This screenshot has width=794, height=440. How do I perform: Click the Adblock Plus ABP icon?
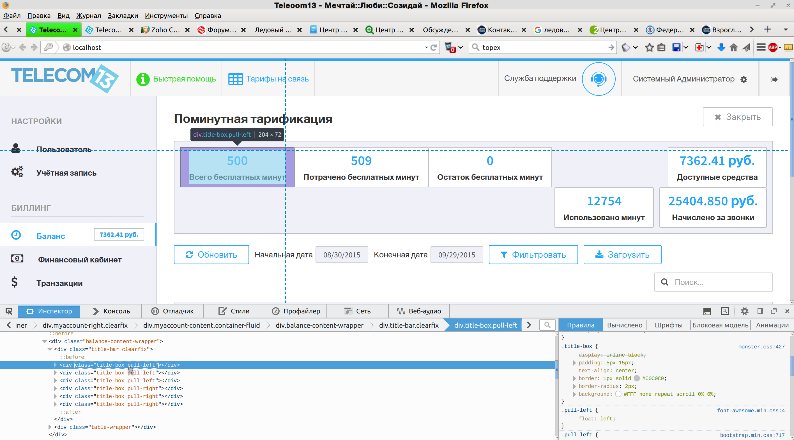[x=773, y=47]
